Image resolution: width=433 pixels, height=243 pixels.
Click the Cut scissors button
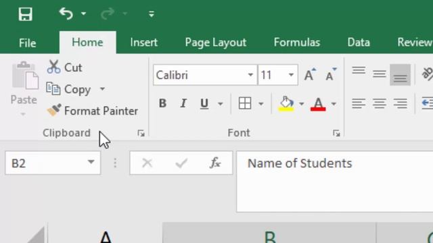(65, 67)
